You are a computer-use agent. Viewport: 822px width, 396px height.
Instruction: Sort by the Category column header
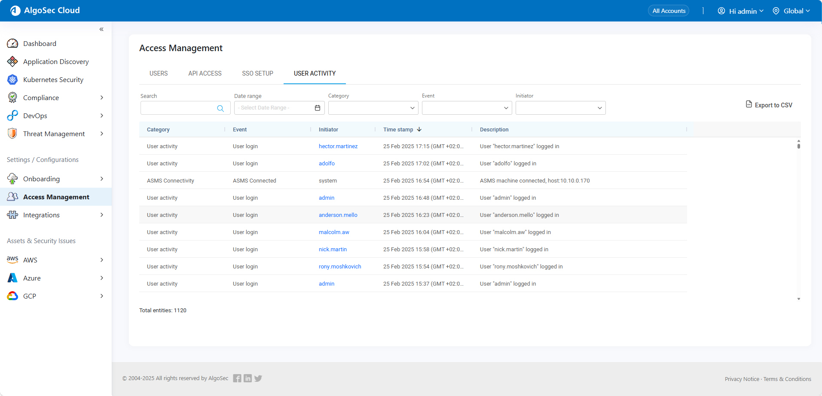(x=158, y=129)
